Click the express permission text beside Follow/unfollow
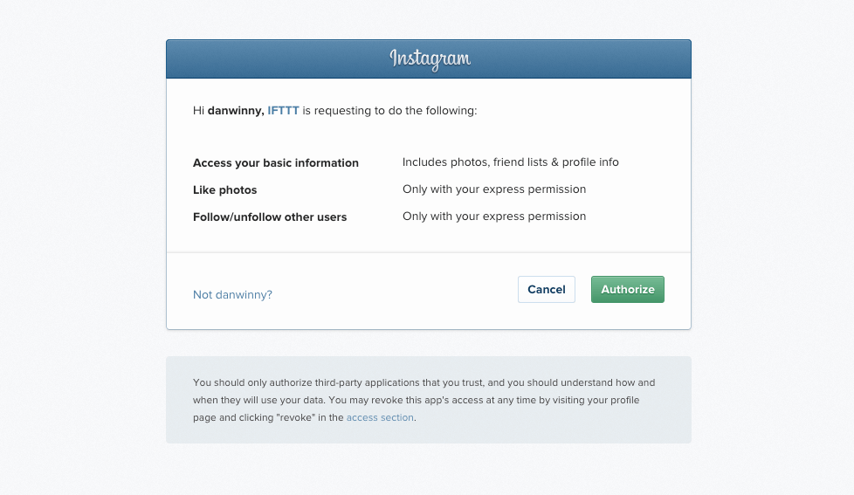 pyautogui.click(x=494, y=217)
